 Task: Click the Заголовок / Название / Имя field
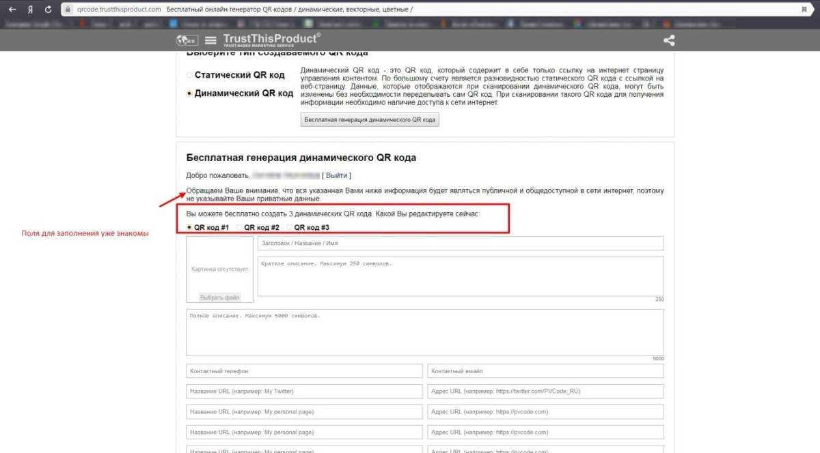click(x=460, y=243)
